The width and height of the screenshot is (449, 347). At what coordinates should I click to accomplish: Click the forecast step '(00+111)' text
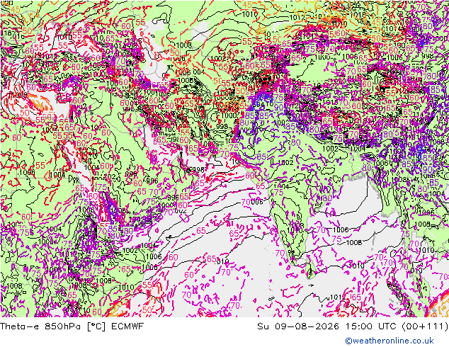(424, 326)
